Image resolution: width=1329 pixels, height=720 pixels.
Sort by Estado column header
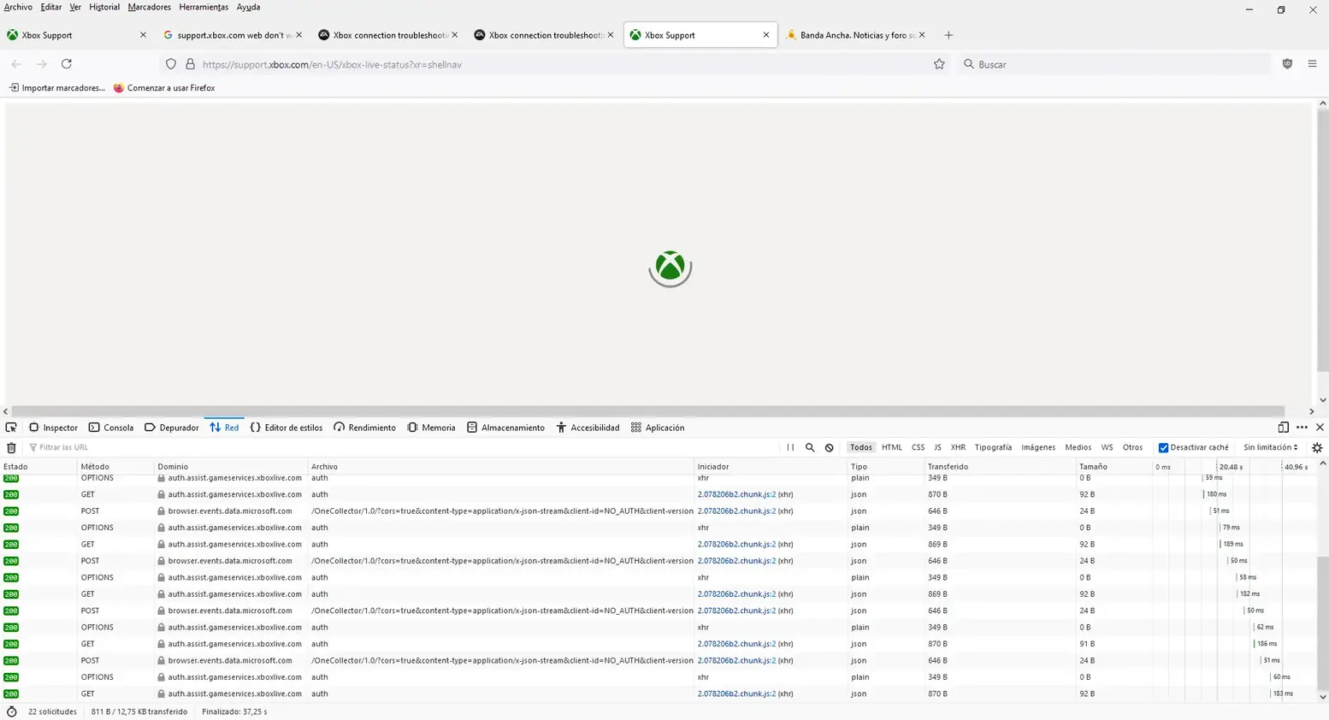pyautogui.click(x=38, y=467)
